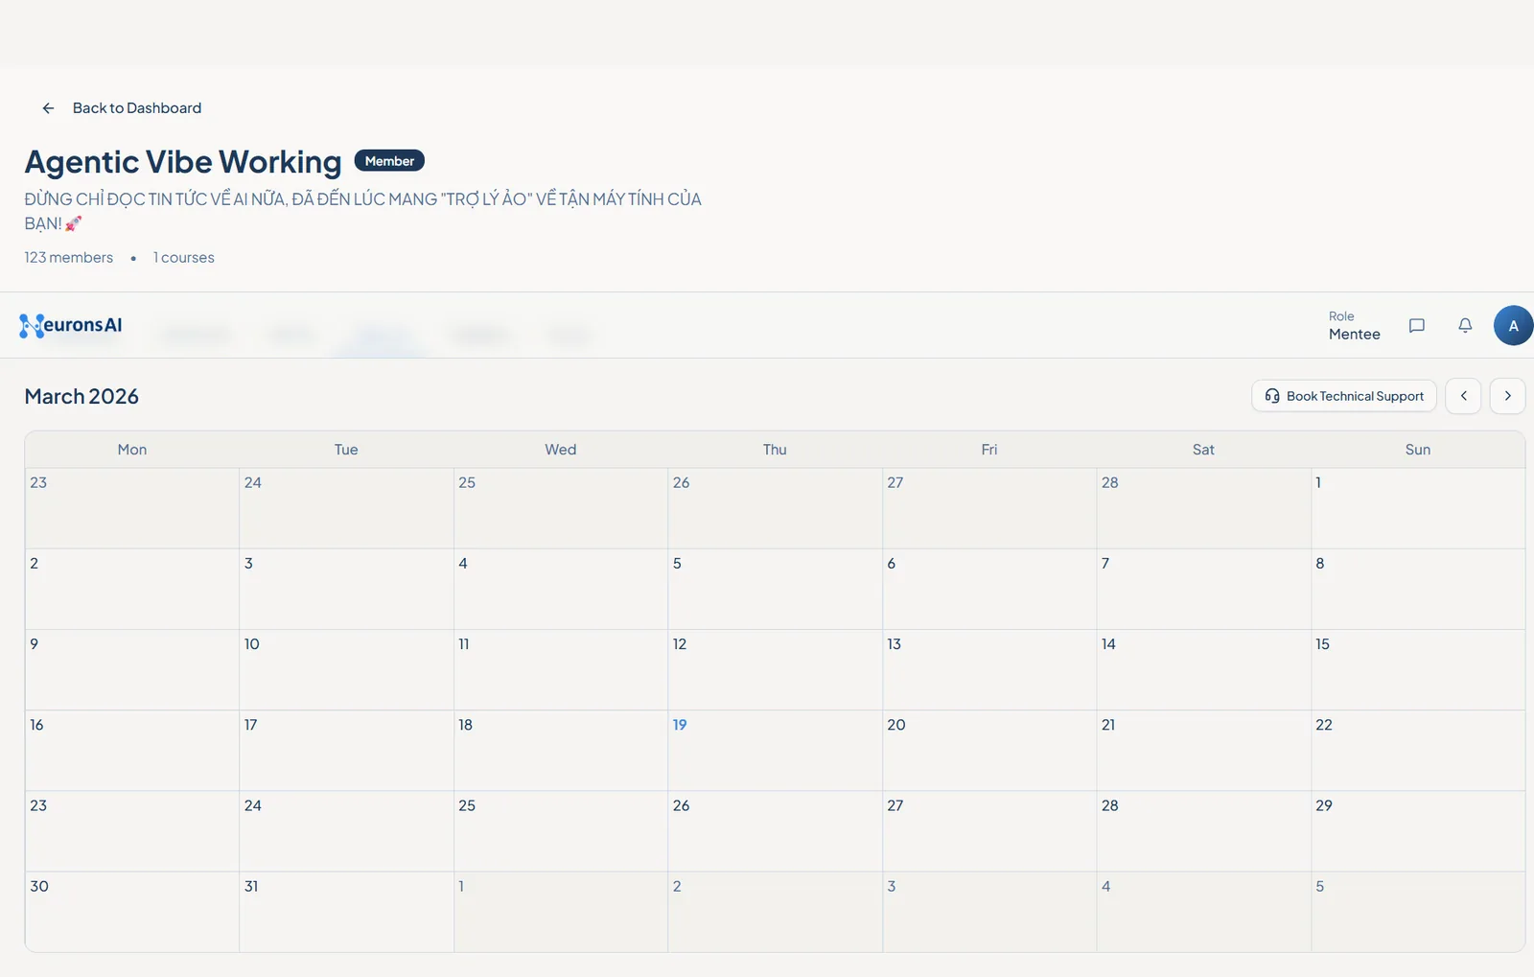The image size is (1534, 977).
Task: Select March 6 in the calendar
Action: (989, 590)
